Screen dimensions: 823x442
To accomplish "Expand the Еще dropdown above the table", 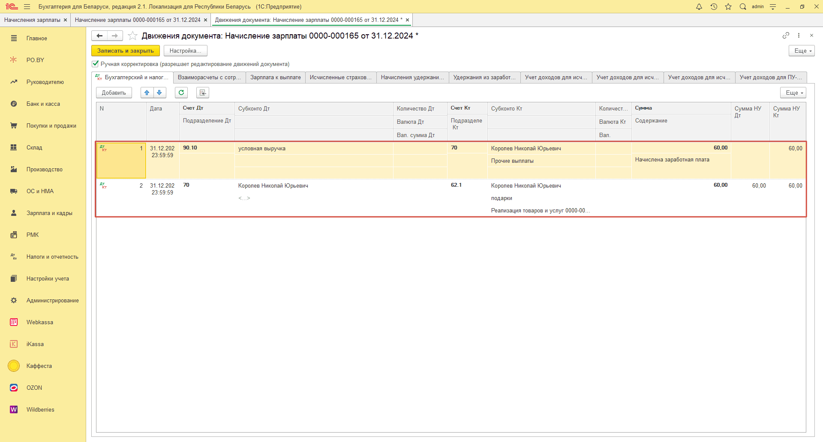I will click(793, 93).
